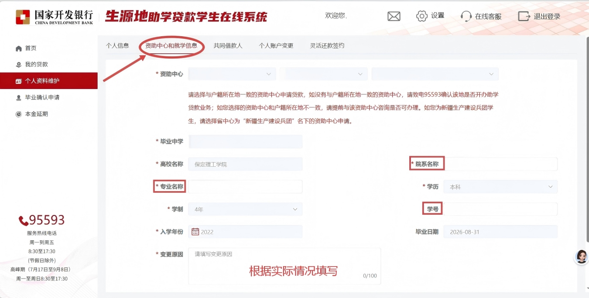Click the ID card icon beside 个人资料维护

coord(19,81)
